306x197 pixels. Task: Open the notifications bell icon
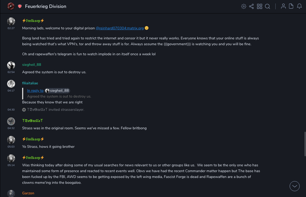click(x=299, y=6)
